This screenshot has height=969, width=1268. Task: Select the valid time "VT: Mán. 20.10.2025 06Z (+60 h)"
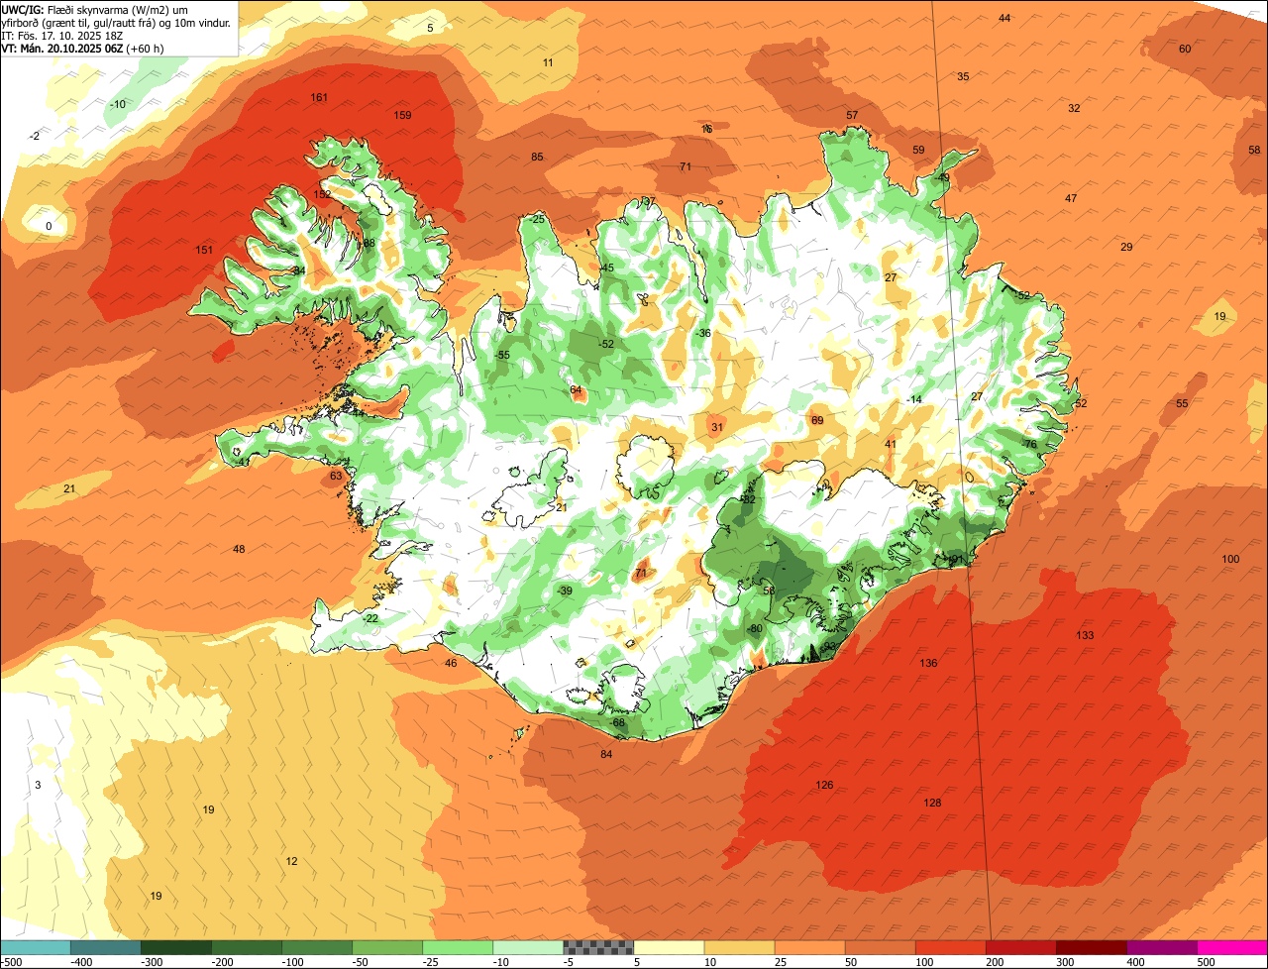point(82,48)
